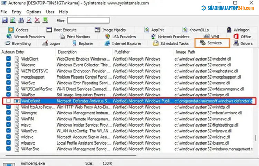Open the Network Providers tab
The image size is (259, 166).
(x=170, y=37)
